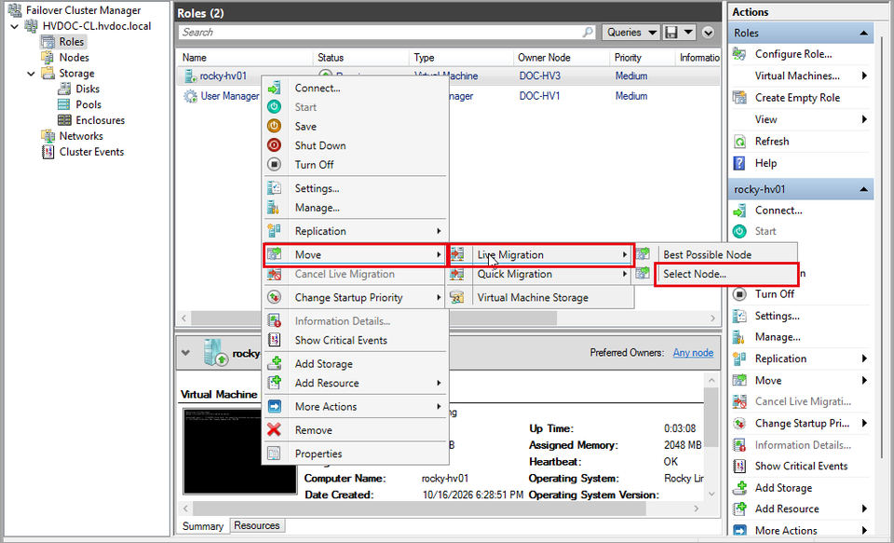Expand the round chevron button beside the Queries toolbar
Screen dimensions: 894x543
[x=708, y=33]
